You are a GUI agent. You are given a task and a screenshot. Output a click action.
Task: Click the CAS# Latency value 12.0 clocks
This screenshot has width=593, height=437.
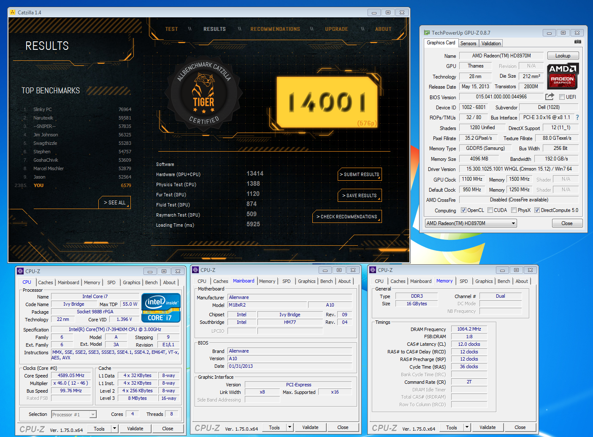[469, 344]
